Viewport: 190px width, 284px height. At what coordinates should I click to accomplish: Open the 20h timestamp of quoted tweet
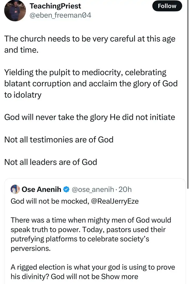[x=125, y=189]
